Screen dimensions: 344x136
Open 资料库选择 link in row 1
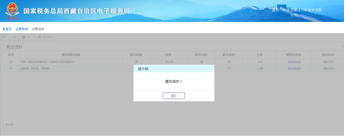pos(294,62)
